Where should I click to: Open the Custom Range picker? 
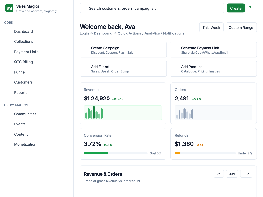[x=241, y=27]
